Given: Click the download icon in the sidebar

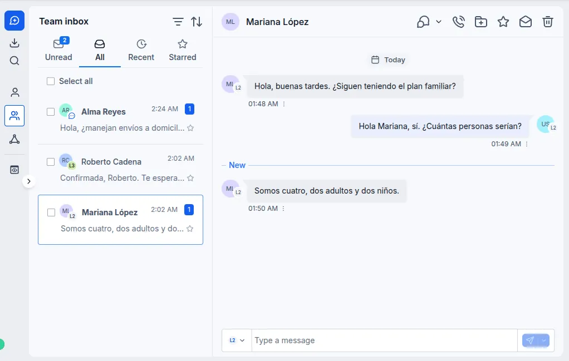Looking at the screenshot, I should click(14, 43).
